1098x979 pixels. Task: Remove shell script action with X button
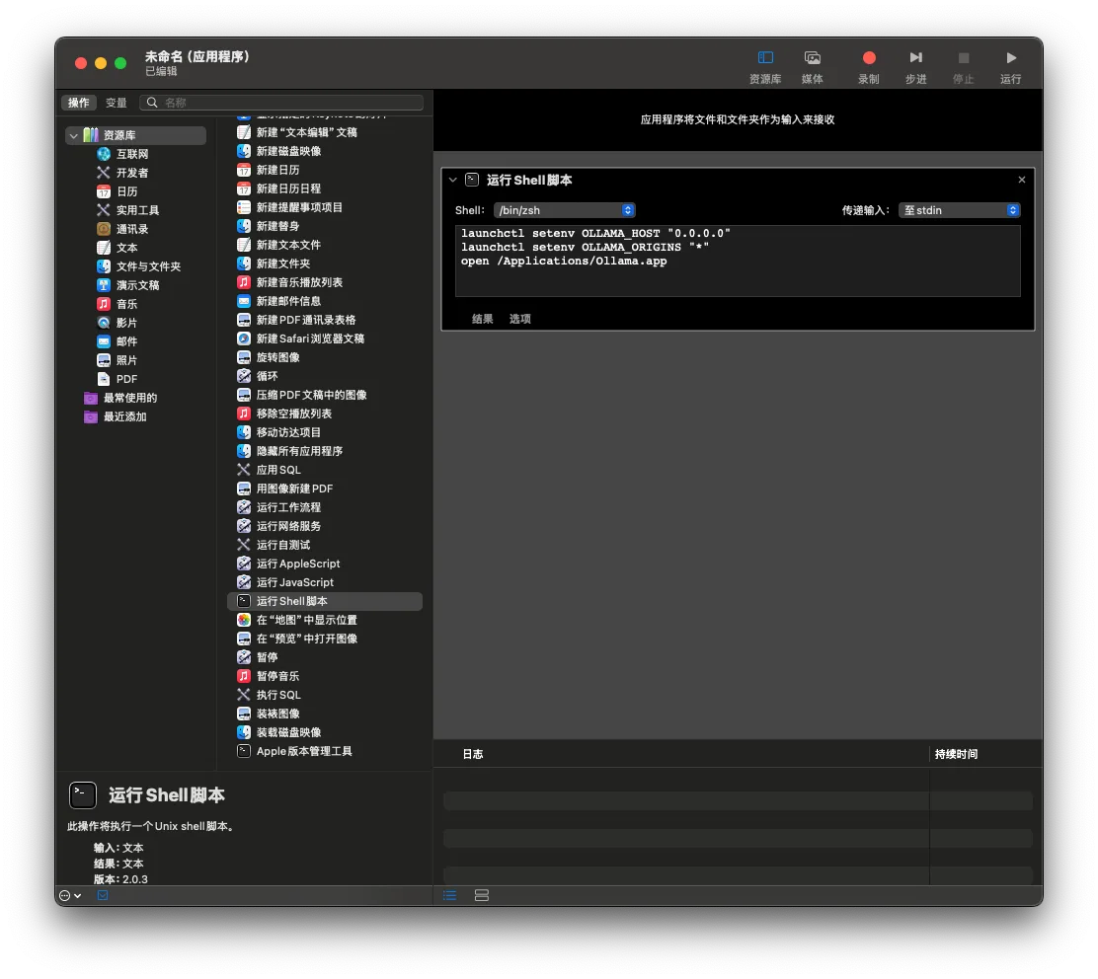click(x=1022, y=180)
